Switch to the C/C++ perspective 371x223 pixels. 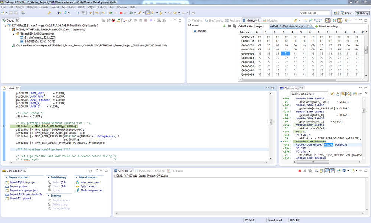point(346,13)
